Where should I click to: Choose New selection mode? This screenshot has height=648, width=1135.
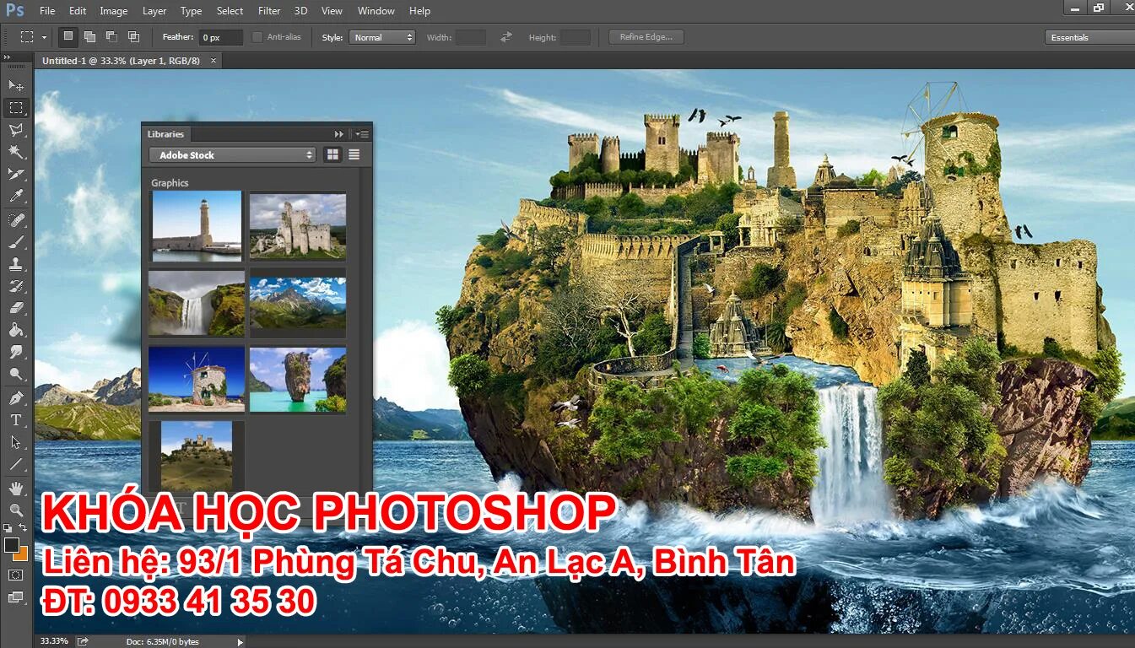[68, 36]
